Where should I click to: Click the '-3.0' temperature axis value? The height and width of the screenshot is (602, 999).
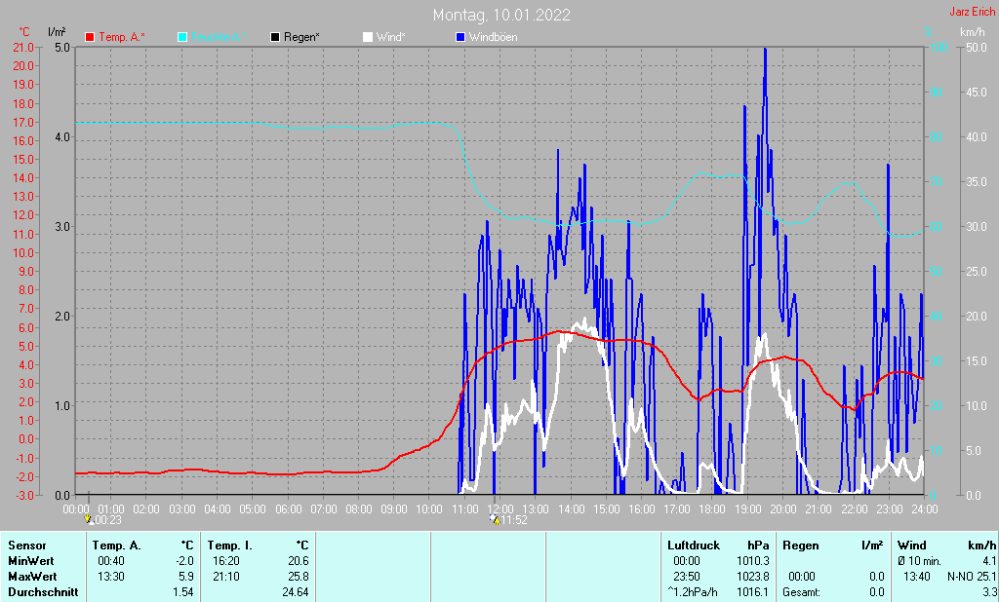tap(23, 495)
